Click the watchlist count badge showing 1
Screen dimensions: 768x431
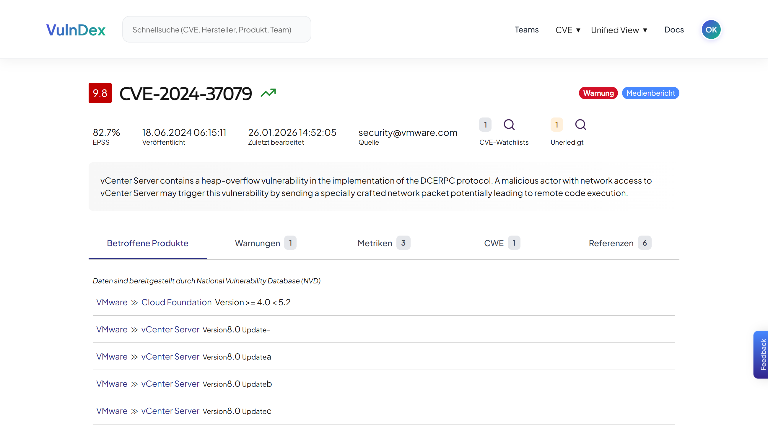(485, 125)
